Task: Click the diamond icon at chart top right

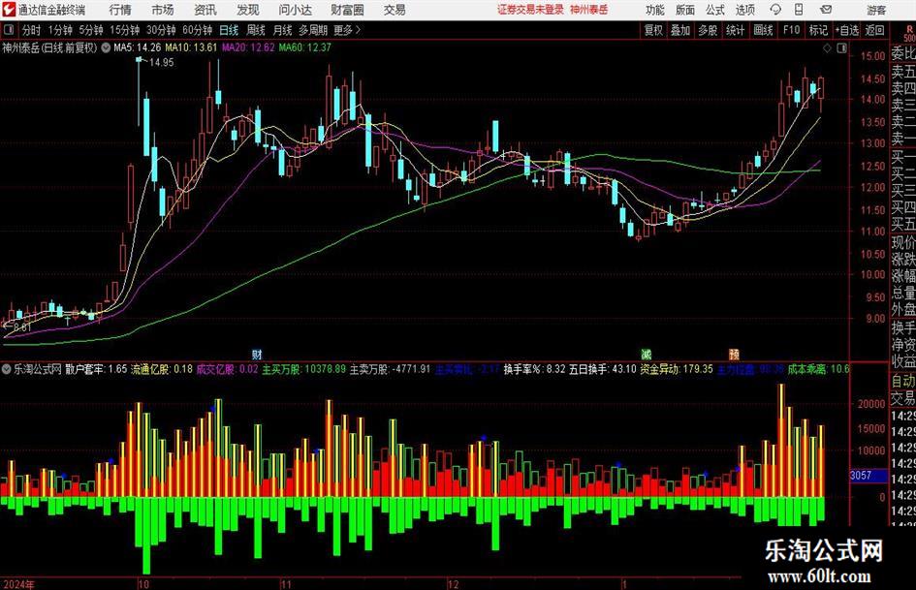Action: click(827, 48)
